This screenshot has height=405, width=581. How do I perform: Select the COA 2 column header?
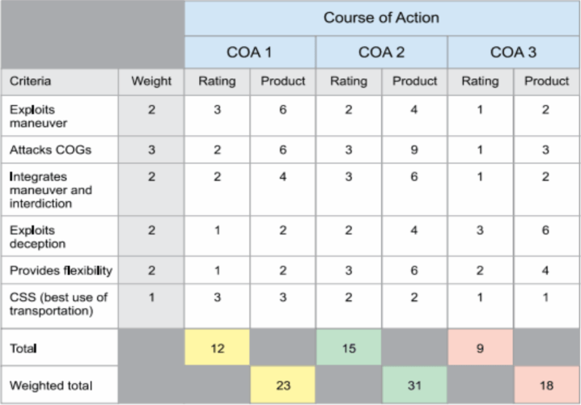tap(382, 53)
